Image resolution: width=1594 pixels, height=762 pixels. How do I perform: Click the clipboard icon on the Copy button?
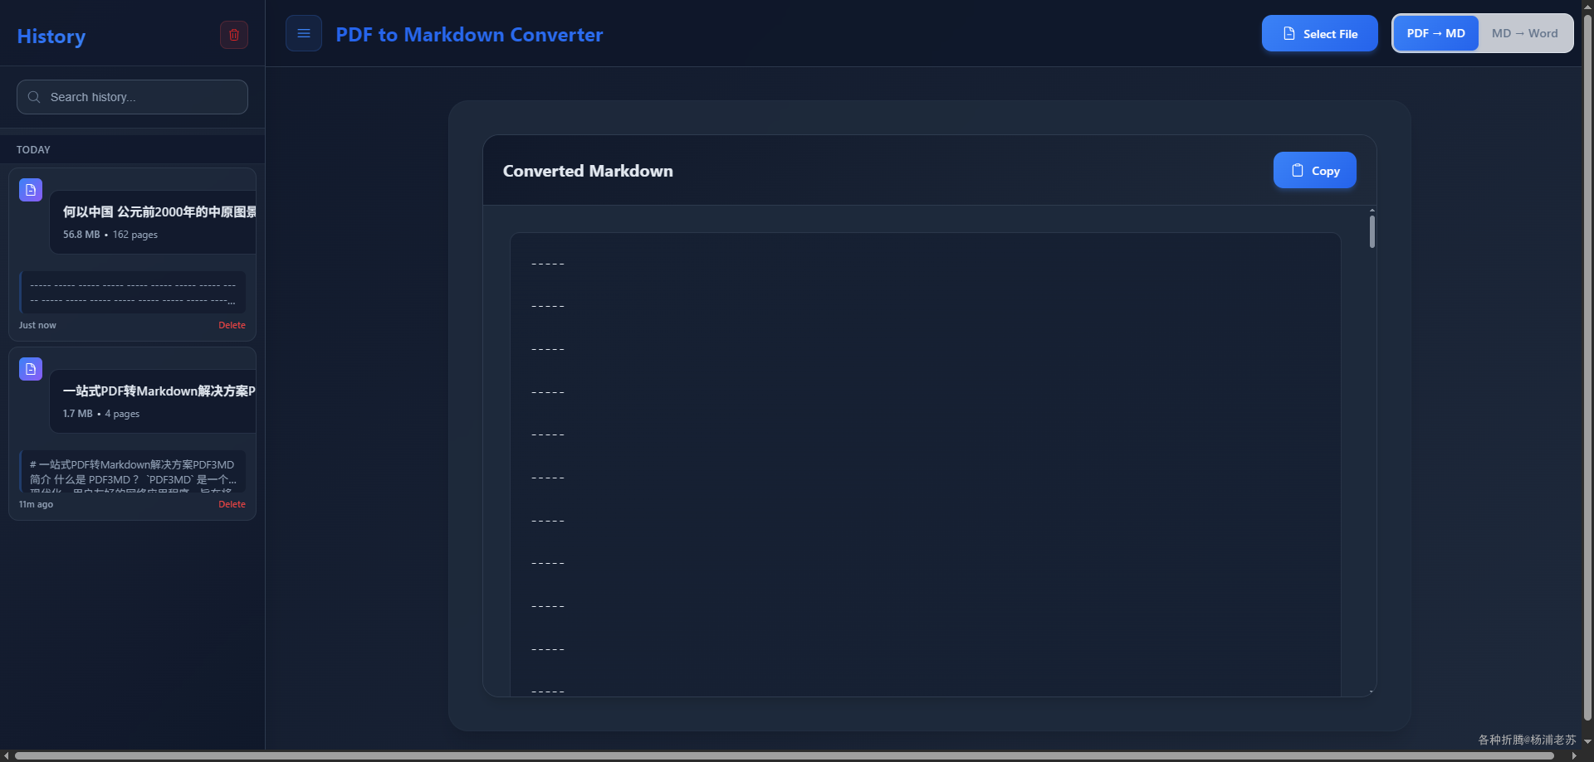[1298, 170]
